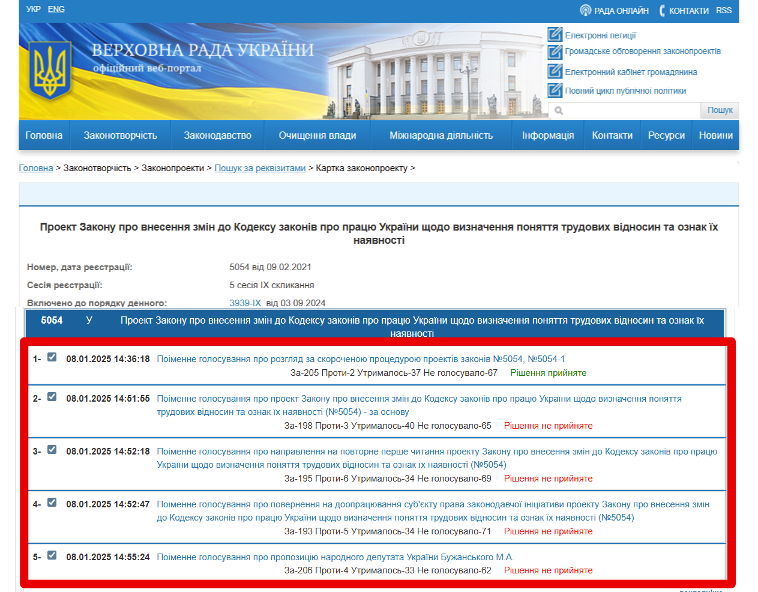Open the Ресурси navigation menu
Viewport: 758px width, 592px height.
point(666,135)
